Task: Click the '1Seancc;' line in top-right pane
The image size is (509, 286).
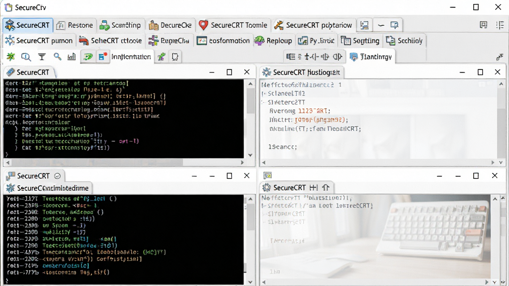Action: click(282, 147)
